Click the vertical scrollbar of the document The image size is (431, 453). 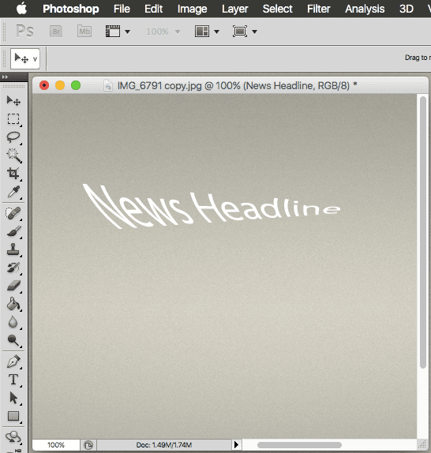[x=423, y=233]
